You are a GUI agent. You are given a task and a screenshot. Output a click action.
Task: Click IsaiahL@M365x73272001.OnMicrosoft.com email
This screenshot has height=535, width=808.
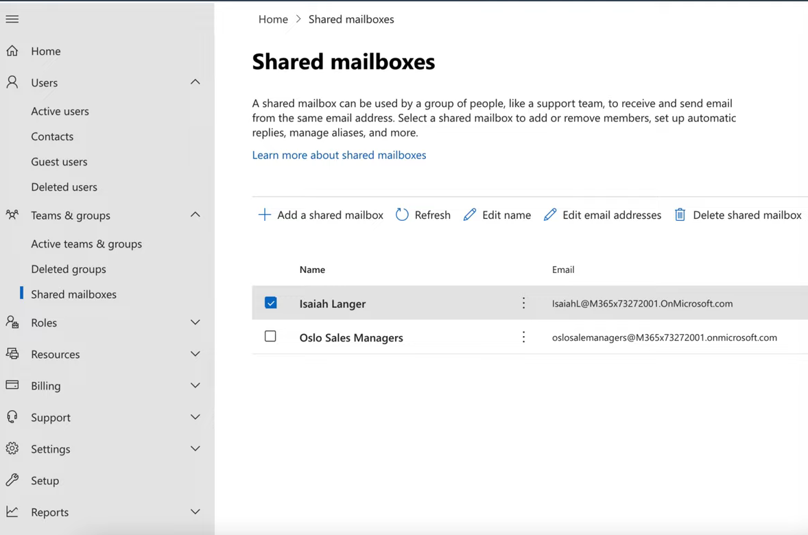pyautogui.click(x=642, y=303)
